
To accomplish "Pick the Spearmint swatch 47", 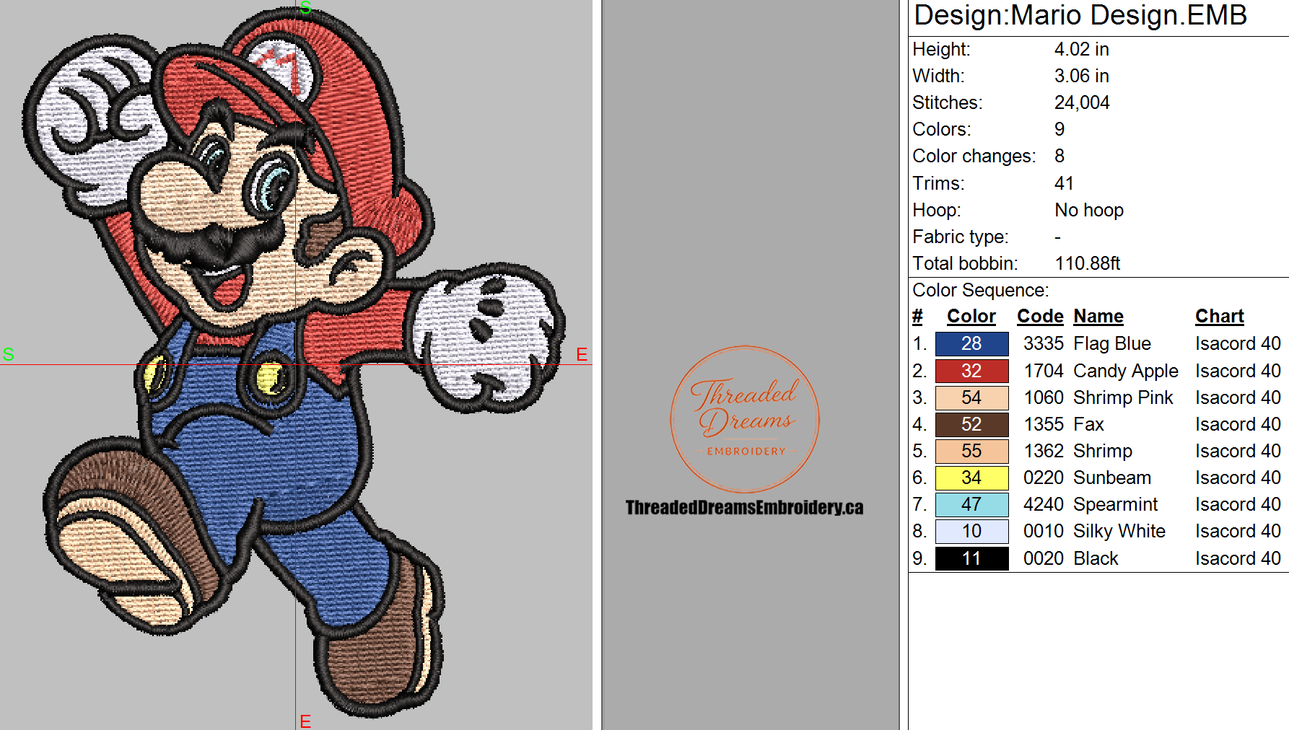I will click(x=971, y=505).
